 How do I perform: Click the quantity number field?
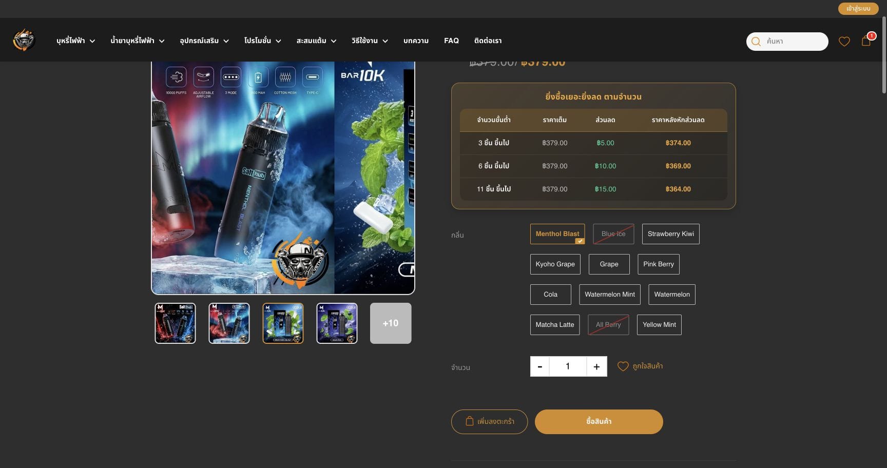pos(568,366)
